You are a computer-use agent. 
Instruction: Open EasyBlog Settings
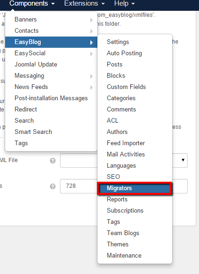point(135,42)
